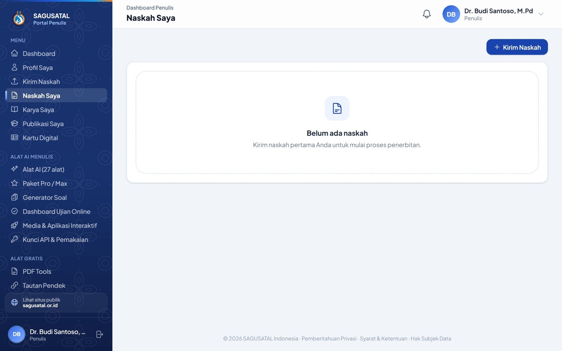Open the Profil Saya menu item
The height and width of the screenshot is (351, 562).
tap(56, 67)
